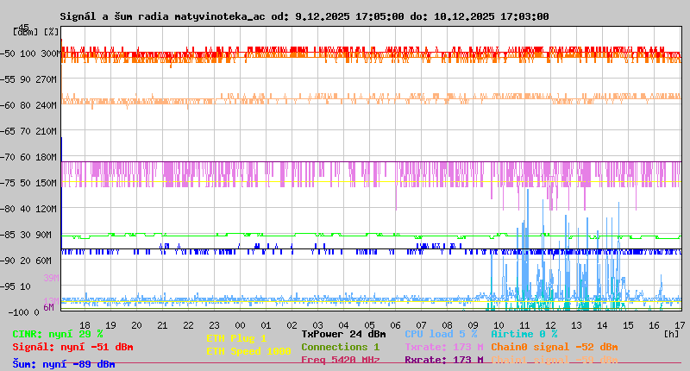Click the '-100 0' y-axis label
Viewport: 690px width, 371px height.
tap(24, 312)
